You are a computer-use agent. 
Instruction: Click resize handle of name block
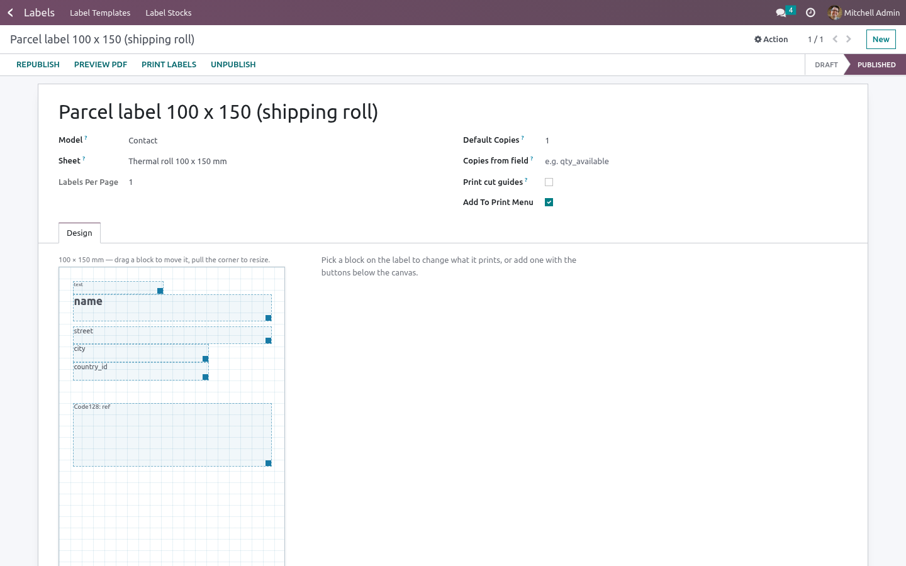pyautogui.click(x=268, y=318)
